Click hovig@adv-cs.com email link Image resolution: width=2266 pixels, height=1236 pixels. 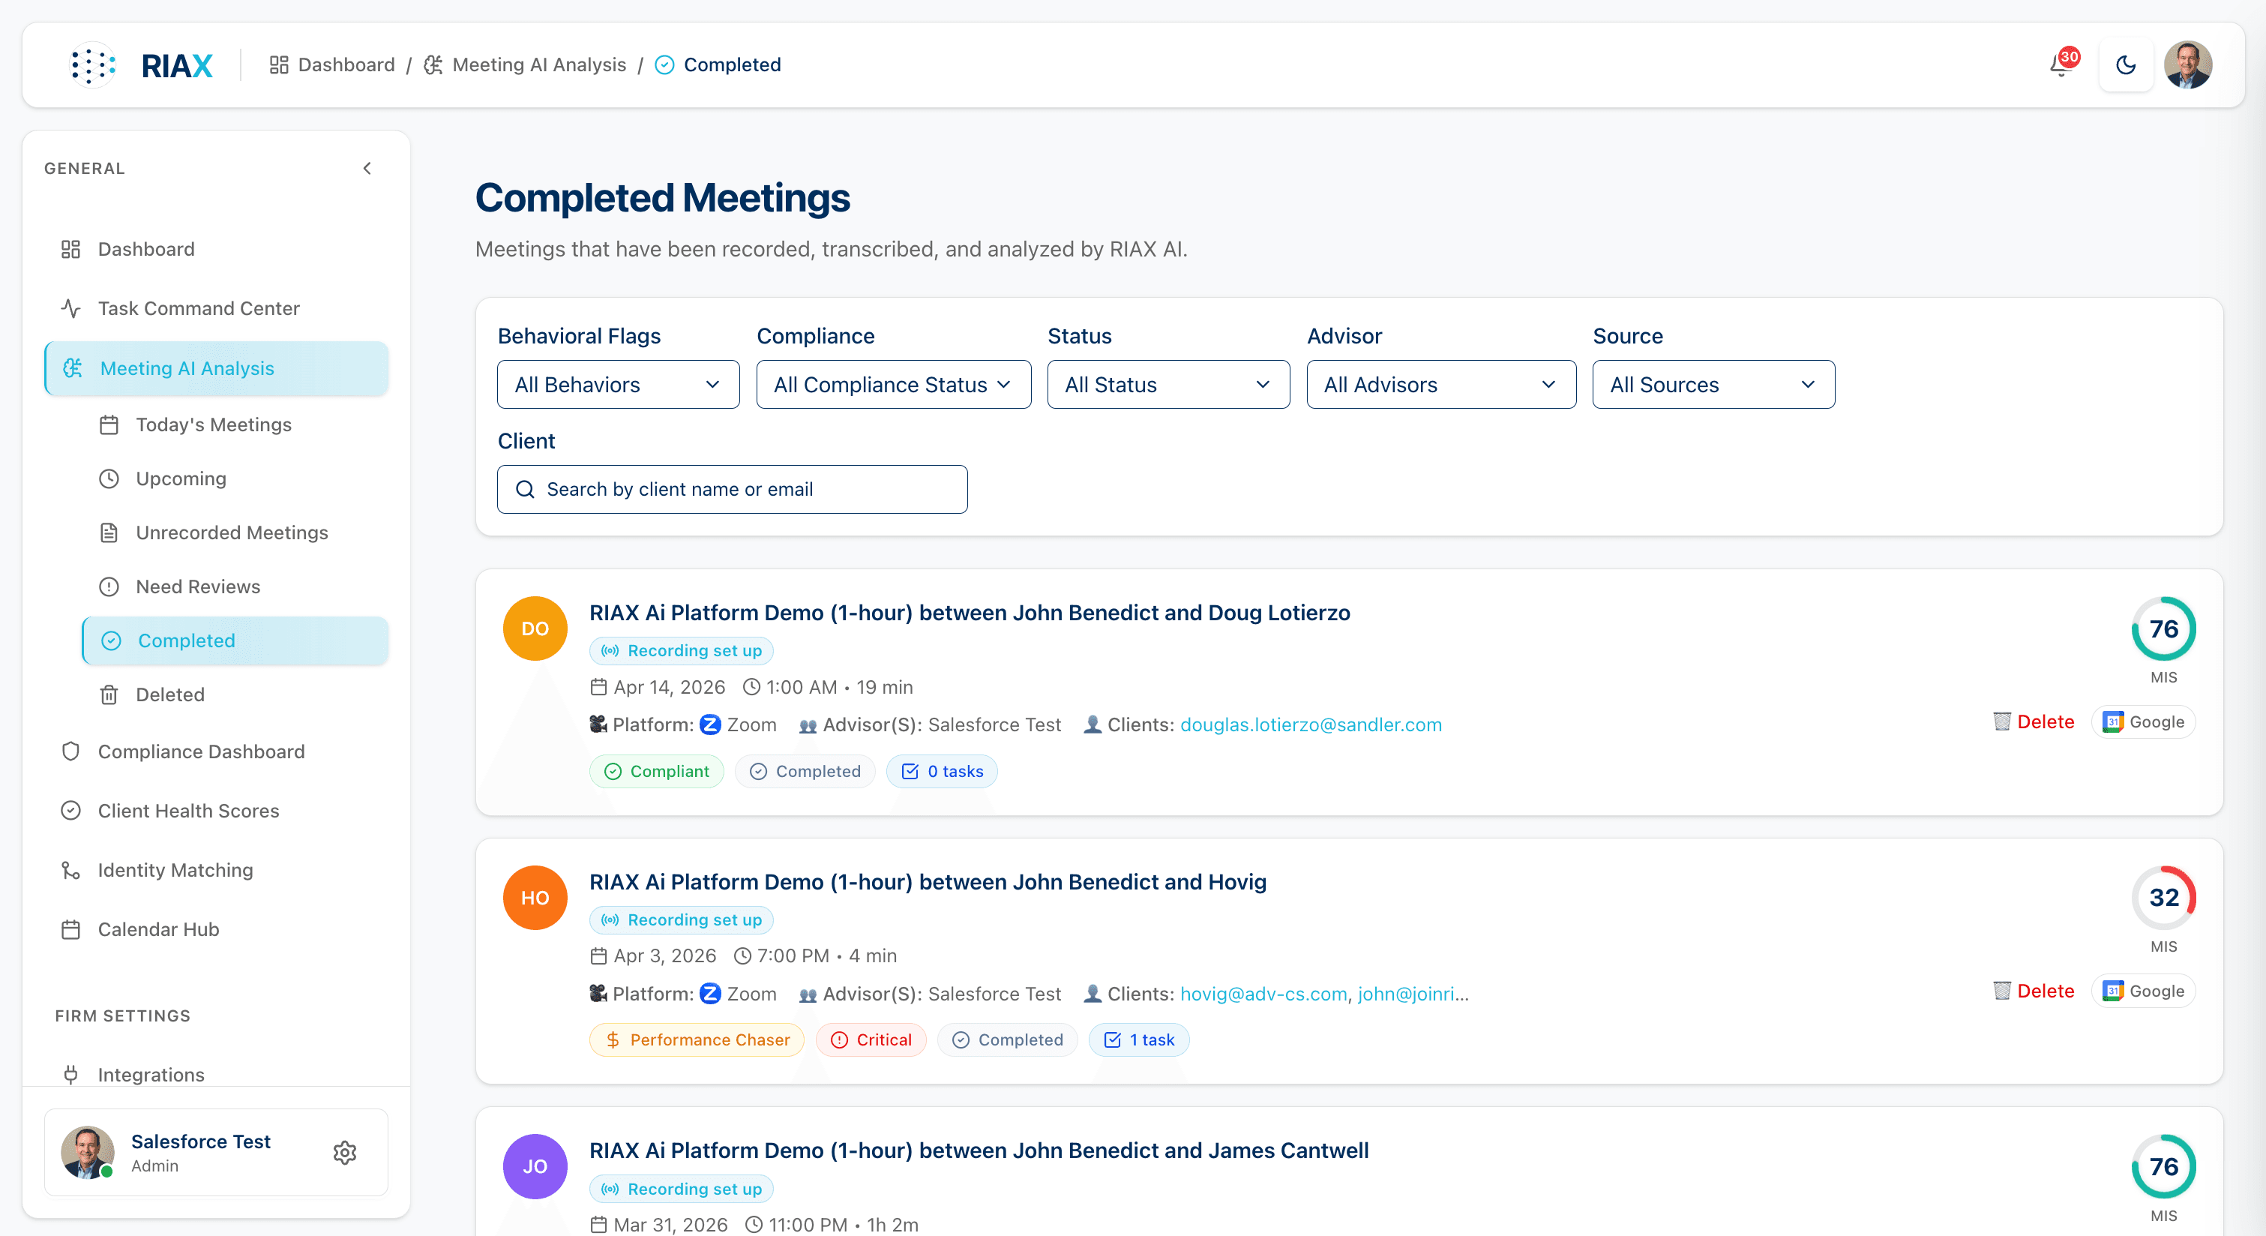click(x=1263, y=994)
